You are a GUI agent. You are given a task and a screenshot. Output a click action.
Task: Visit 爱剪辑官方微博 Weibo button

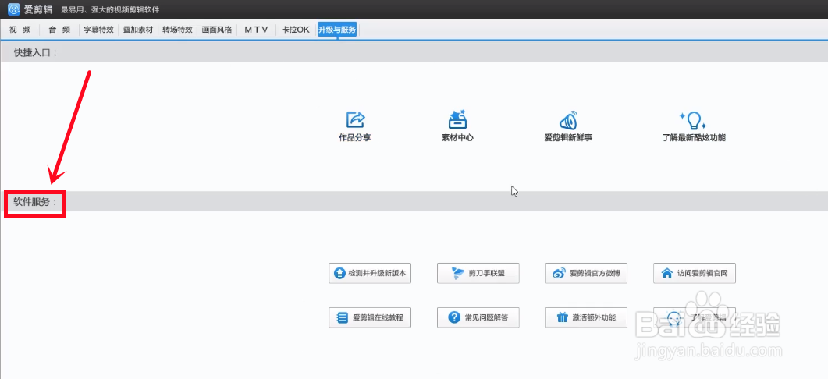(586, 274)
